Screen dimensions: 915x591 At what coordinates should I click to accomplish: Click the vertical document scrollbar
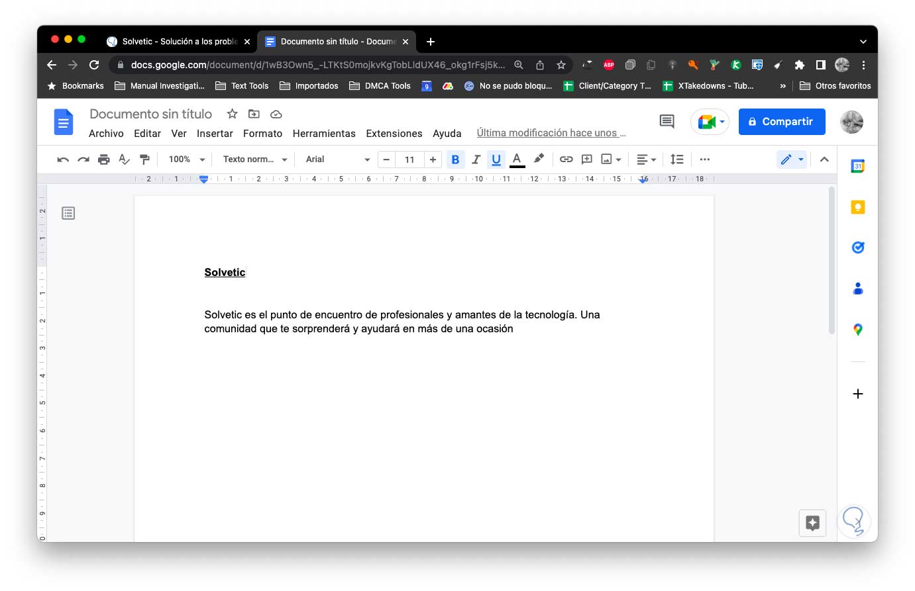pos(832,261)
